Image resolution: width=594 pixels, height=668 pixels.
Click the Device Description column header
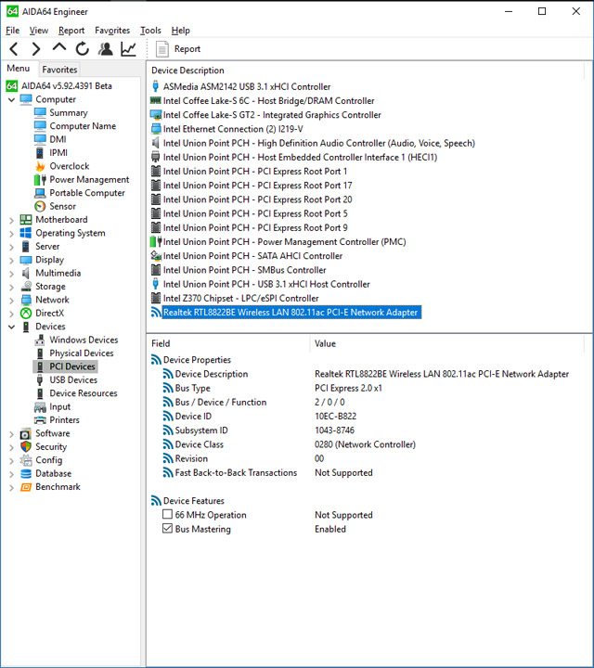(x=187, y=71)
